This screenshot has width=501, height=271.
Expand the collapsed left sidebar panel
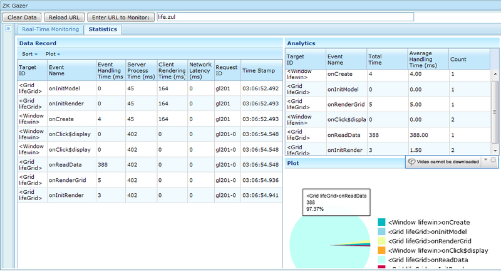pyautogui.click(x=8, y=29)
